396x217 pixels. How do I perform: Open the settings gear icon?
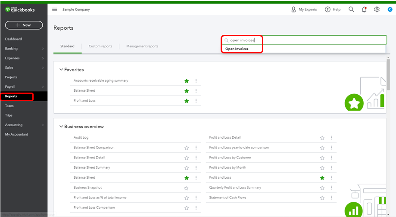point(377,9)
